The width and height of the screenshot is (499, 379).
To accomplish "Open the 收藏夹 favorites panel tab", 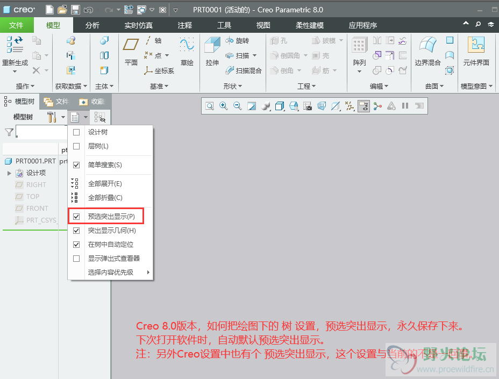I will [92, 102].
